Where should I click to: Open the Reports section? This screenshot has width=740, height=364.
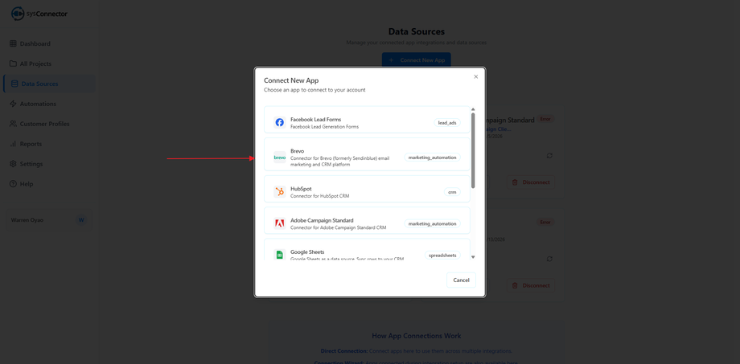click(31, 144)
